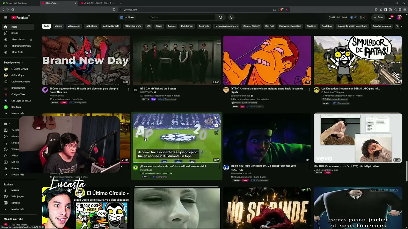Switch to the TOY LOKAZO browser tab
Viewport: 408px width, 229px height.
98,3
